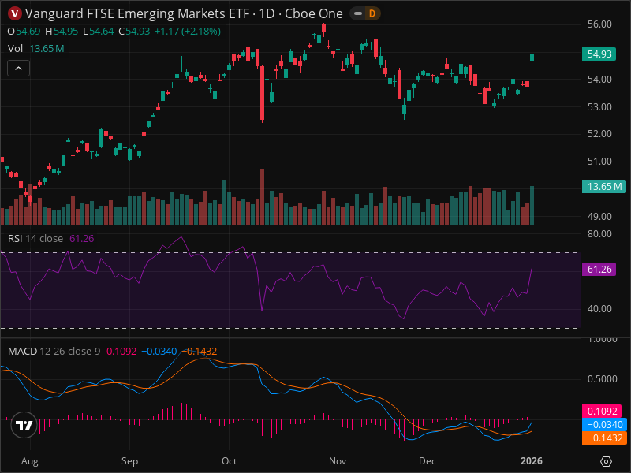631x473 pixels.
Task: Click the 52.00 price scale label
Action: point(599,134)
